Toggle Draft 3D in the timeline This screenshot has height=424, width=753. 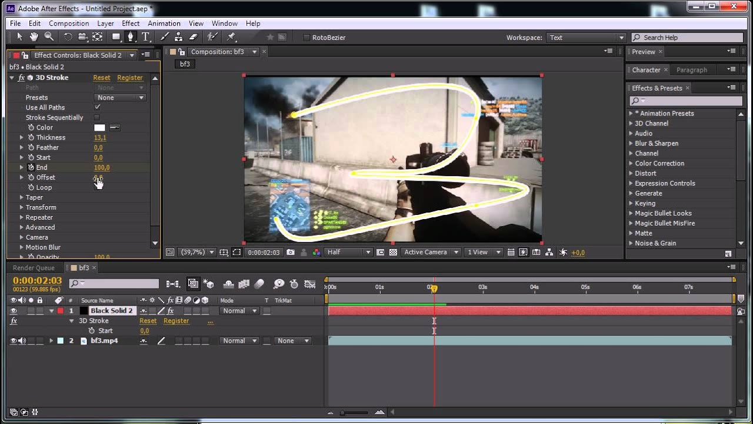pos(208,284)
